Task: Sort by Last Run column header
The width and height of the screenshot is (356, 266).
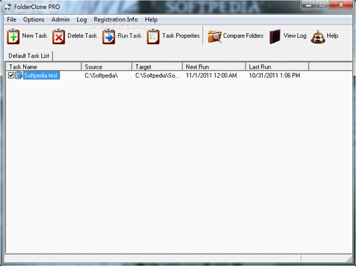Action: (277, 67)
